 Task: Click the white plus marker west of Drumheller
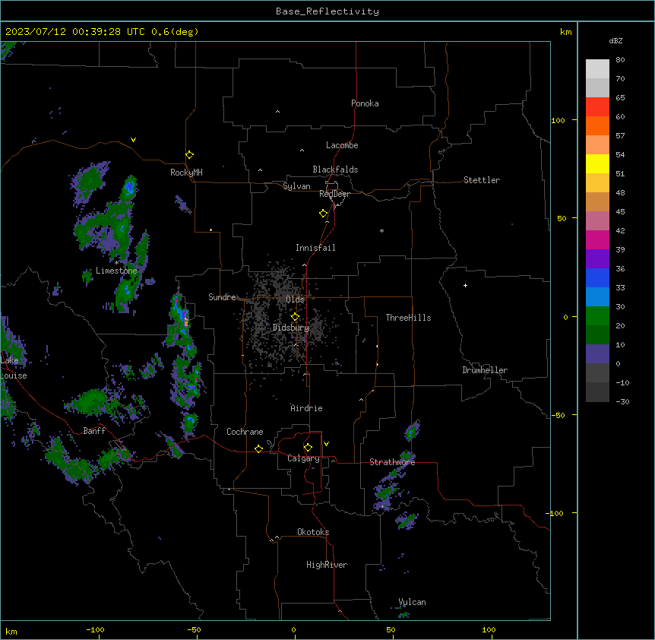click(x=465, y=285)
